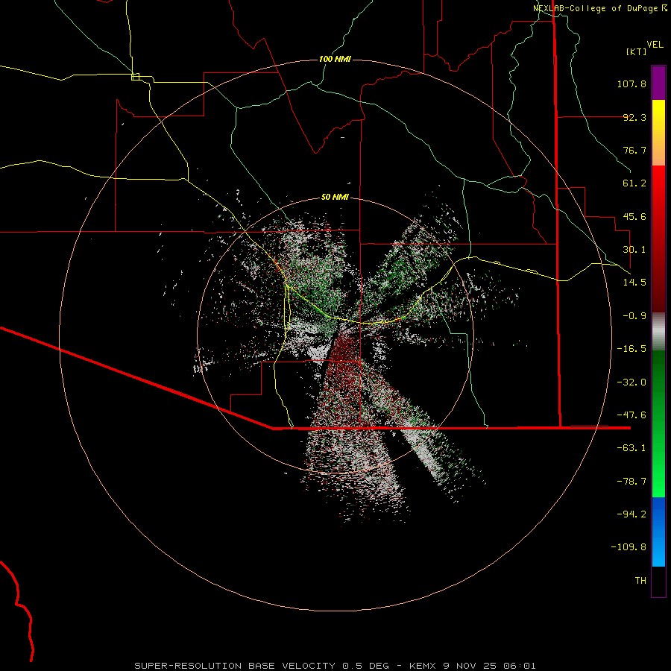Image resolution: width=671 pixels, height=671 pixels.
Task: Click the blue segment of color bar
Action: point(658,532)
